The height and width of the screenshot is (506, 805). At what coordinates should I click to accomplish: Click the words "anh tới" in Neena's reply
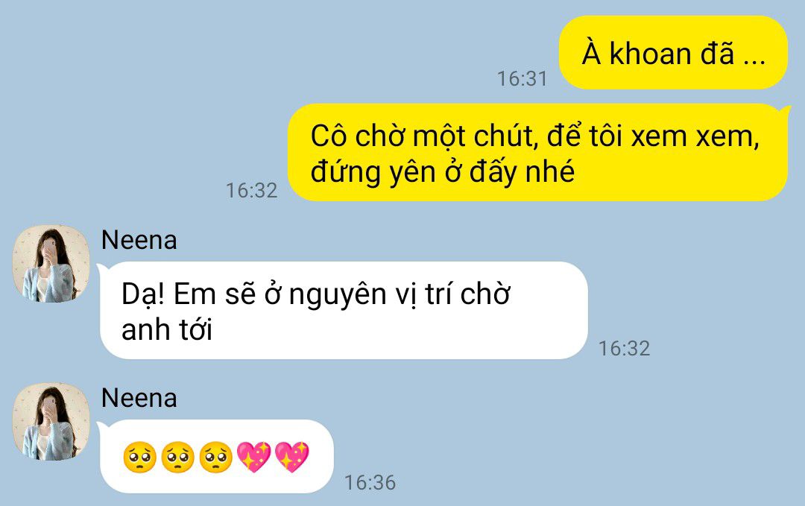tap(167, 329)
